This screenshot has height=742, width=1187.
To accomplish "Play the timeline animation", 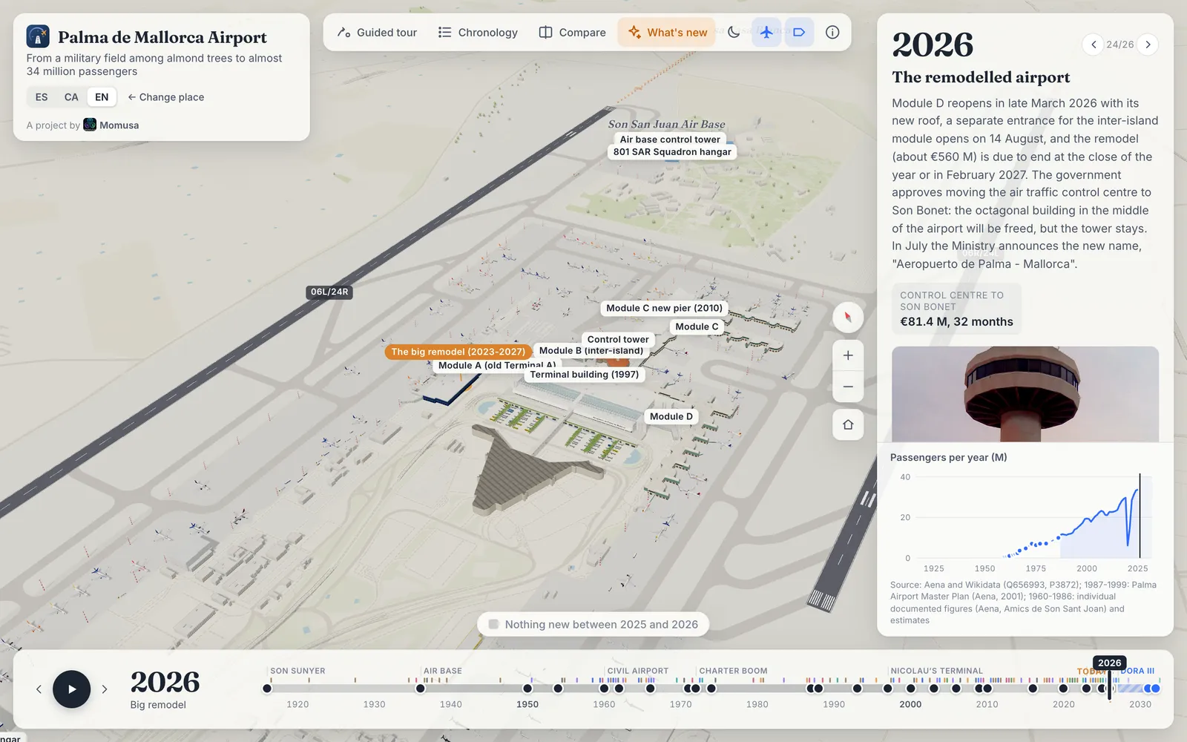I will [x=71, y=689].
